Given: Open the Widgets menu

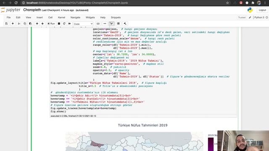Looking at the screenshot, I should [90, 18].
